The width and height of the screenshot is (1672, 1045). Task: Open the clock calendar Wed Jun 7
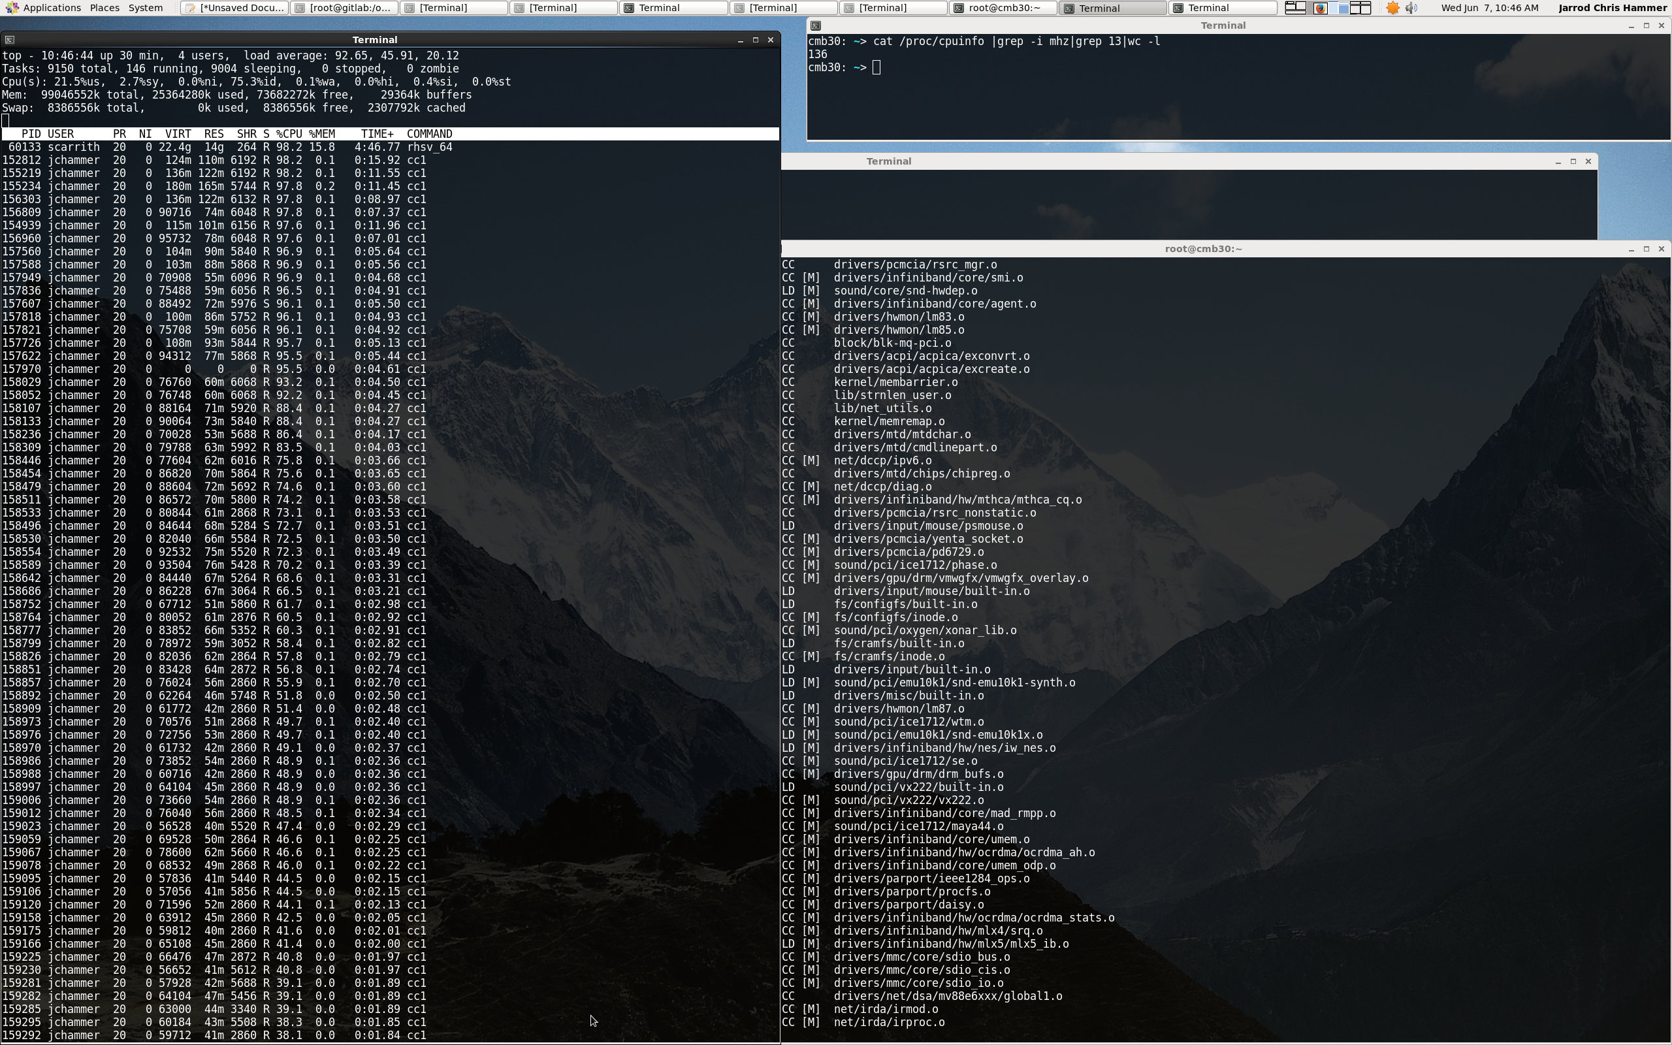click(1490, 8)
